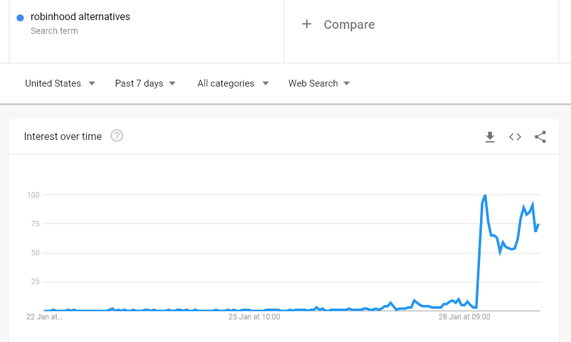This screenshot has width=571, height=342.
Task: Expand the All categories dropdown
Action: pos(233,83)
